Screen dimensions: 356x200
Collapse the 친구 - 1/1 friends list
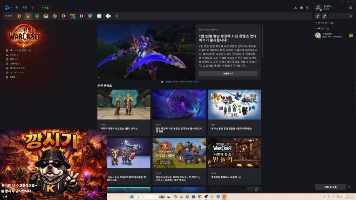316,28
